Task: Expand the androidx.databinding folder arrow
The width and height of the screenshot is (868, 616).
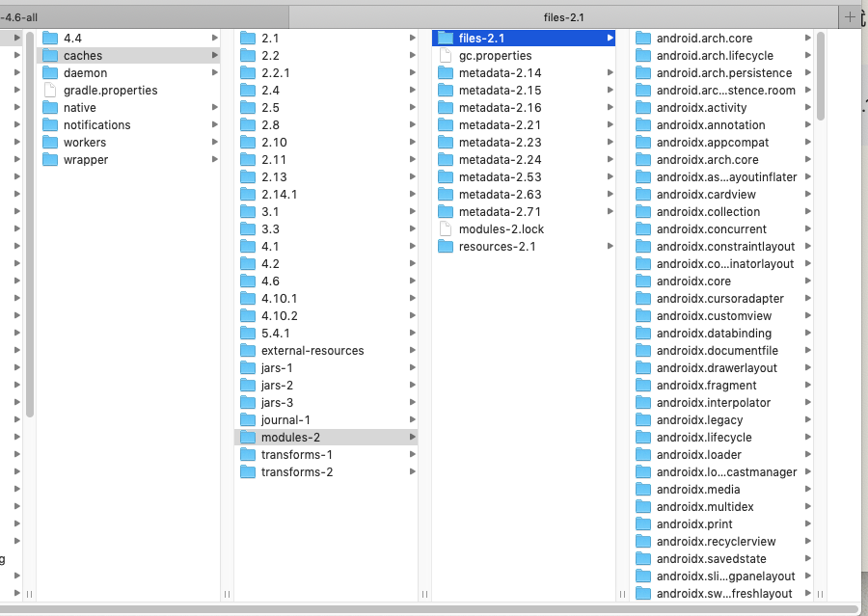Action: pos(807,334)
